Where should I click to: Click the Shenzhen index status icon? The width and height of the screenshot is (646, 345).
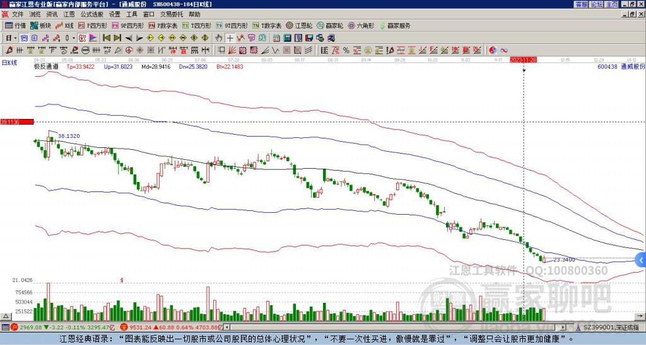click(x=124, y=327)
